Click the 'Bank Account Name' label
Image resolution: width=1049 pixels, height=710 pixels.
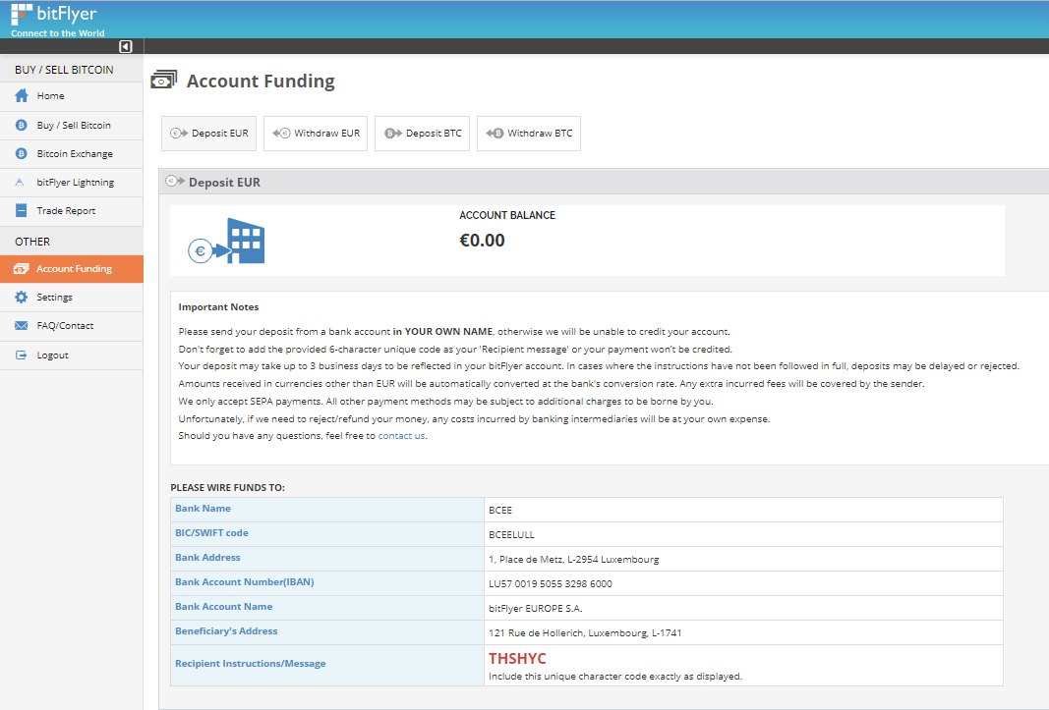tap(223, 607)
